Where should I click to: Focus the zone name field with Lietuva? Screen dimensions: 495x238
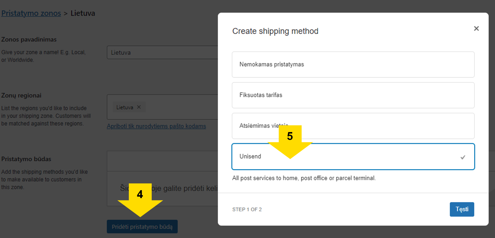point(163,53)
